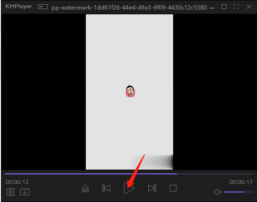Minimize the player window
This screenshot has width=257, height=202.
[212, 8]
